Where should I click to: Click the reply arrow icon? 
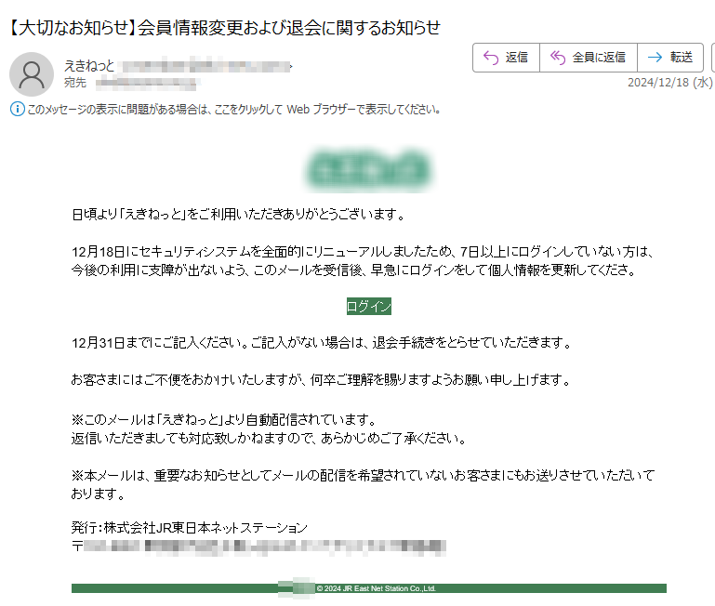(491, 58)
